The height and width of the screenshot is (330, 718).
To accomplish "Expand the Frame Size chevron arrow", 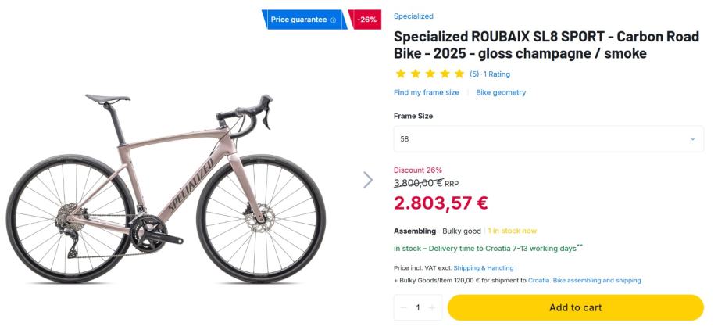I will [x=692, y=139].
